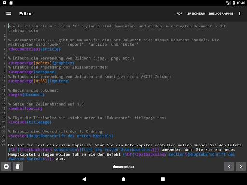The height and width of the screenshot is (185, 247).
Task: Place cursor on \onehalfspacing line
Action: pos(26,108)
